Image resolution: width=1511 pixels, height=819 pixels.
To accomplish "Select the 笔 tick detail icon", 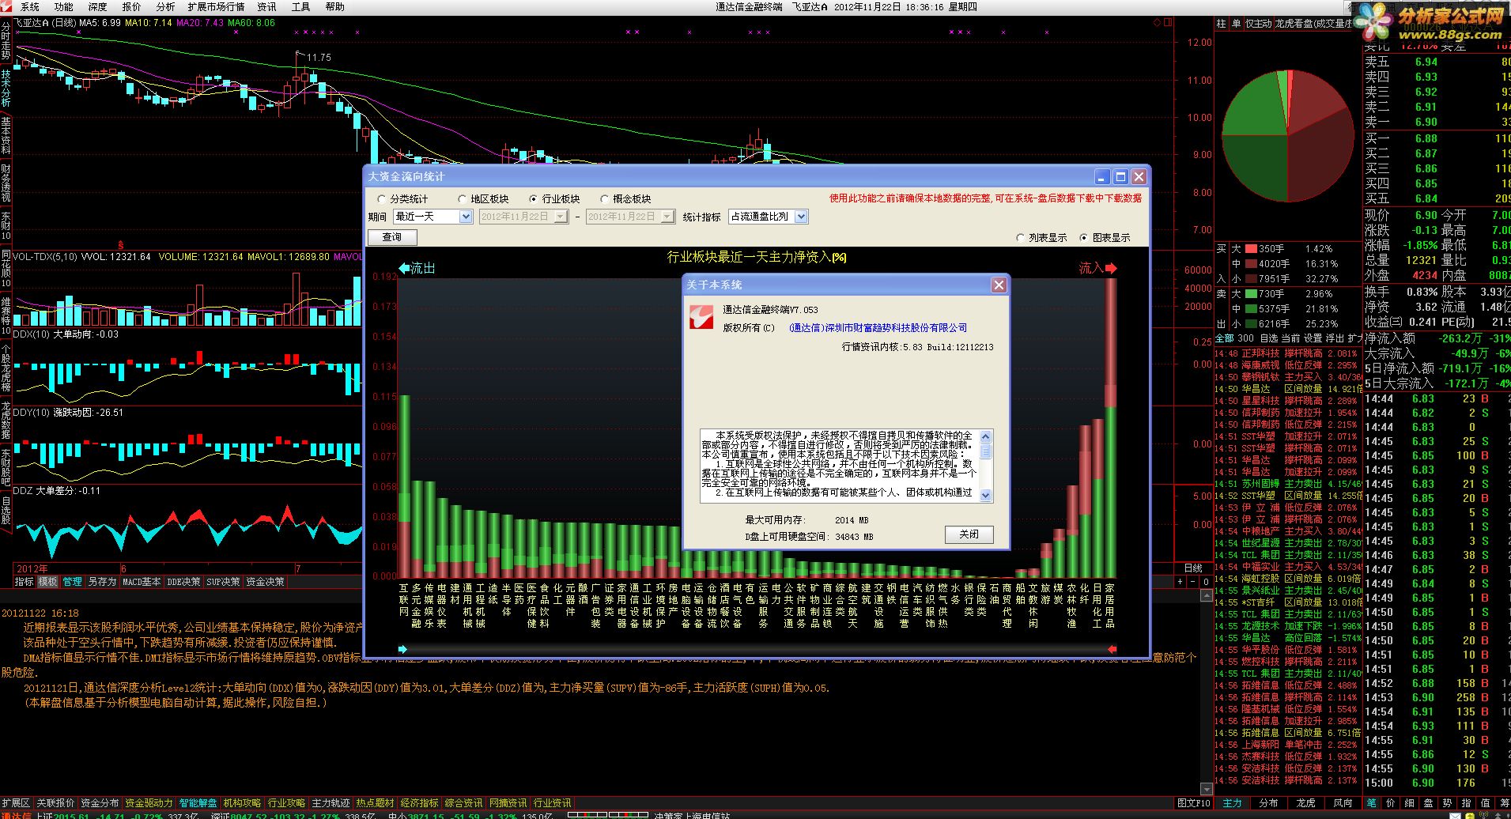I will coord(1372,802).
